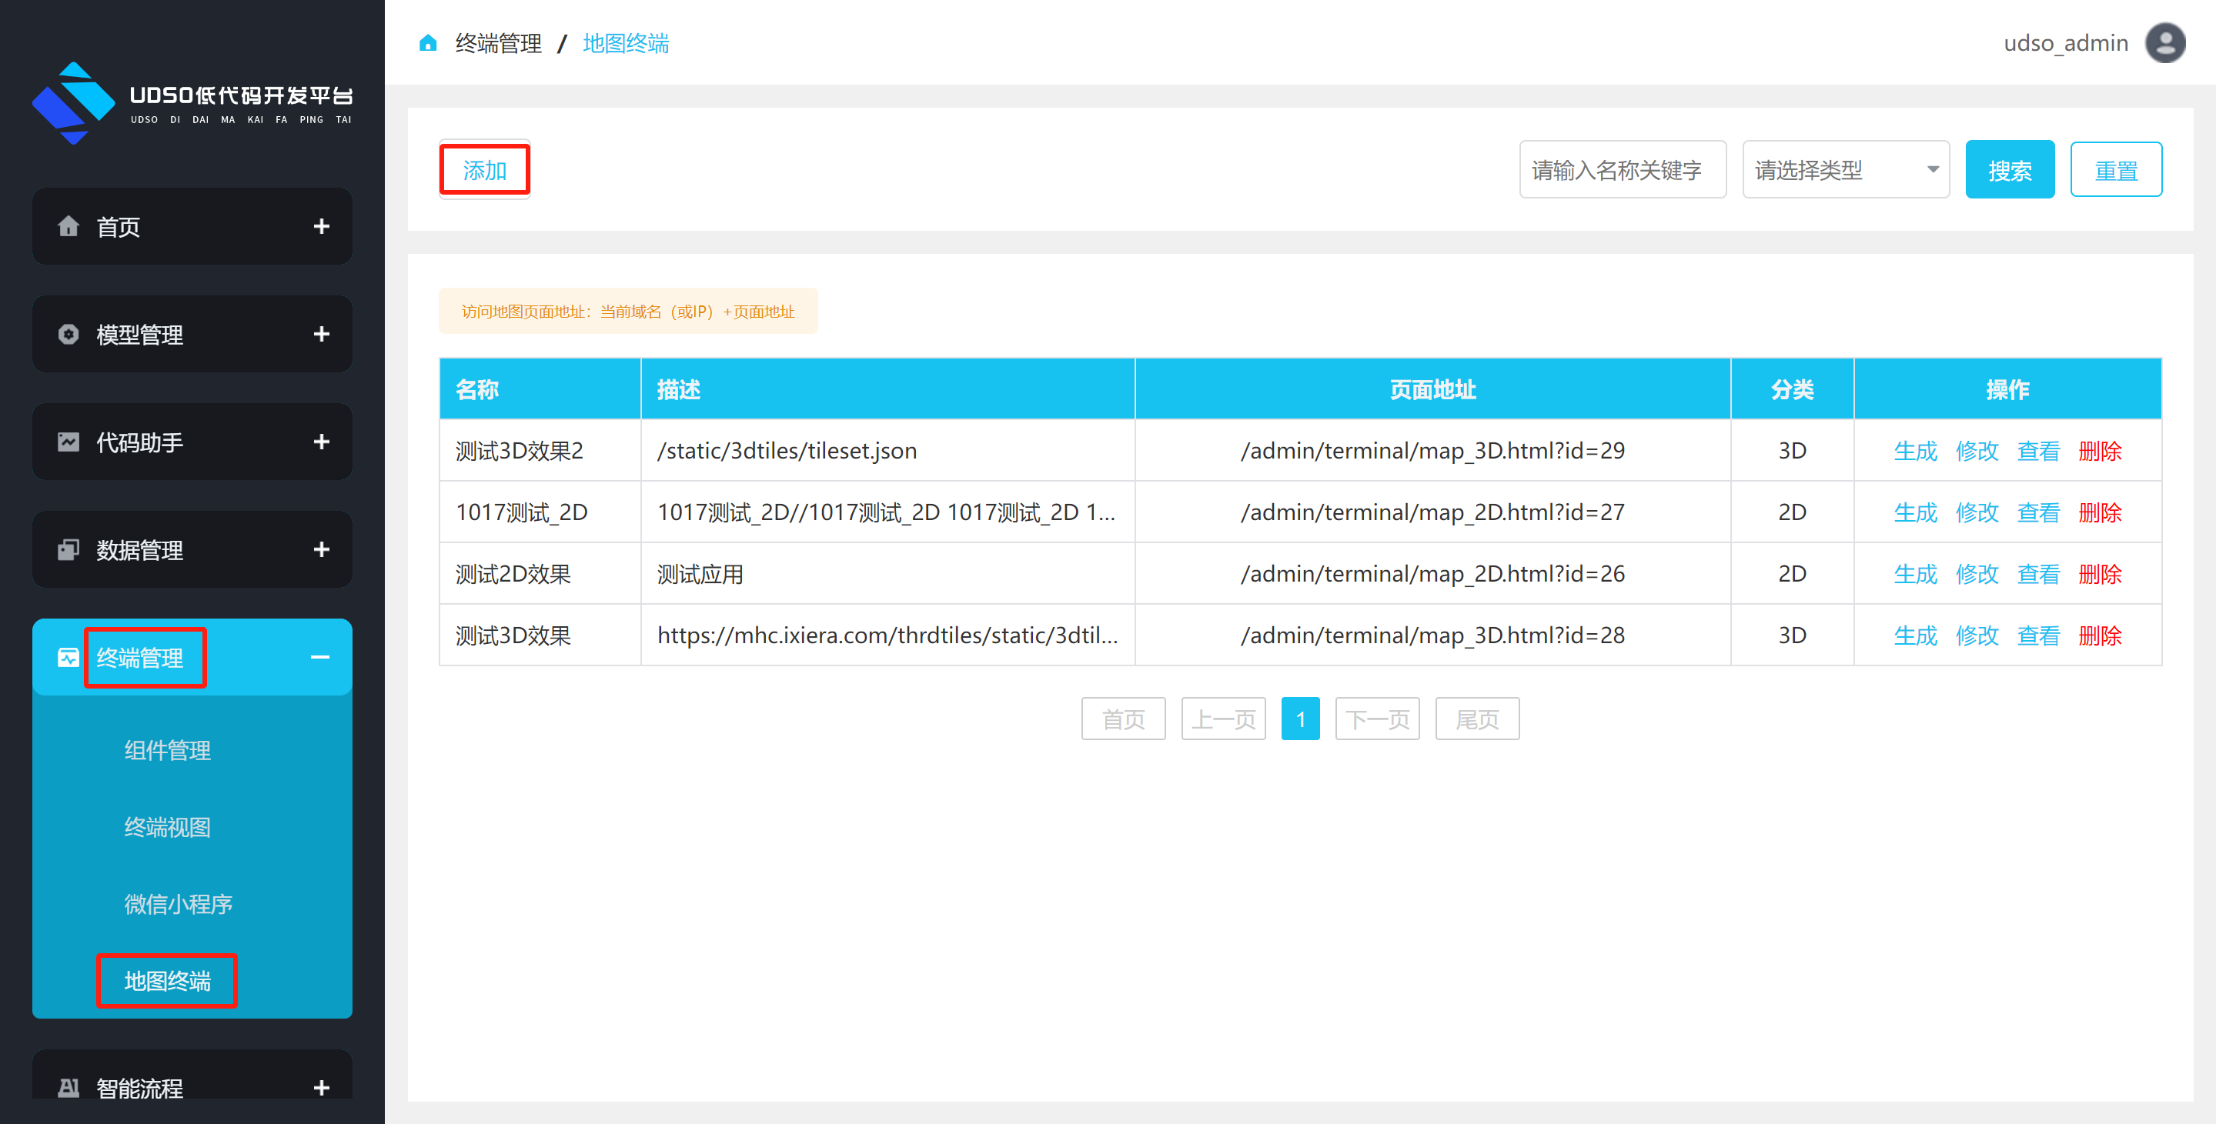Click the 代码助手 sidebar icon
The image size is (2216, 1124).
[68, 441]
